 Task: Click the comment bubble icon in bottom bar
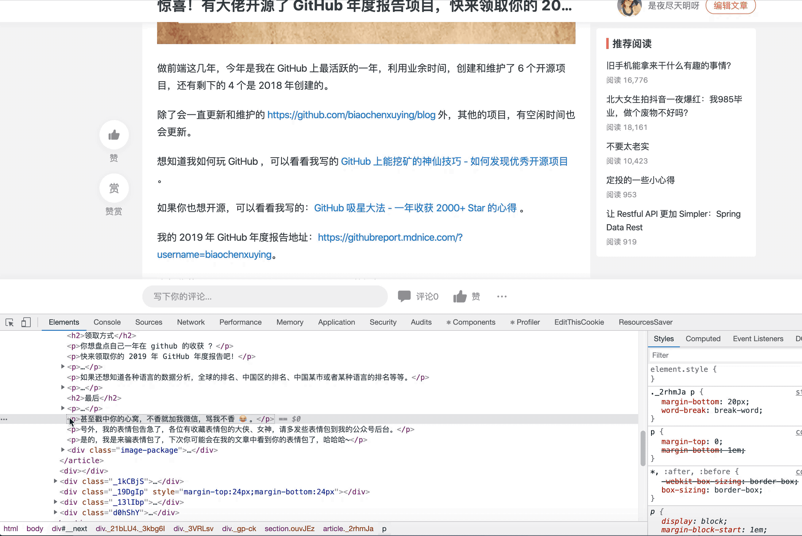tap(404, 296)
